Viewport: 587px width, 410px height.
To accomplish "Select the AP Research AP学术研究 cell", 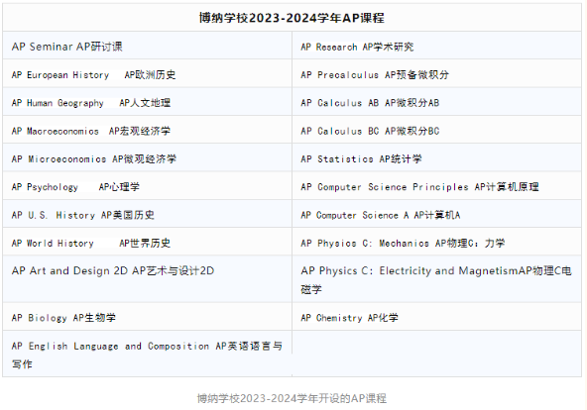I will pyautogui.click(x=437, y=46).
